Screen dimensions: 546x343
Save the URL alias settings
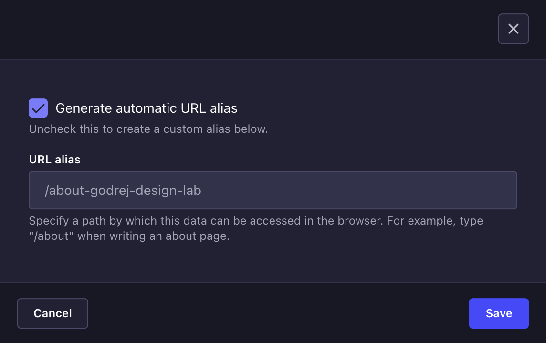click(x=499, y=313)
